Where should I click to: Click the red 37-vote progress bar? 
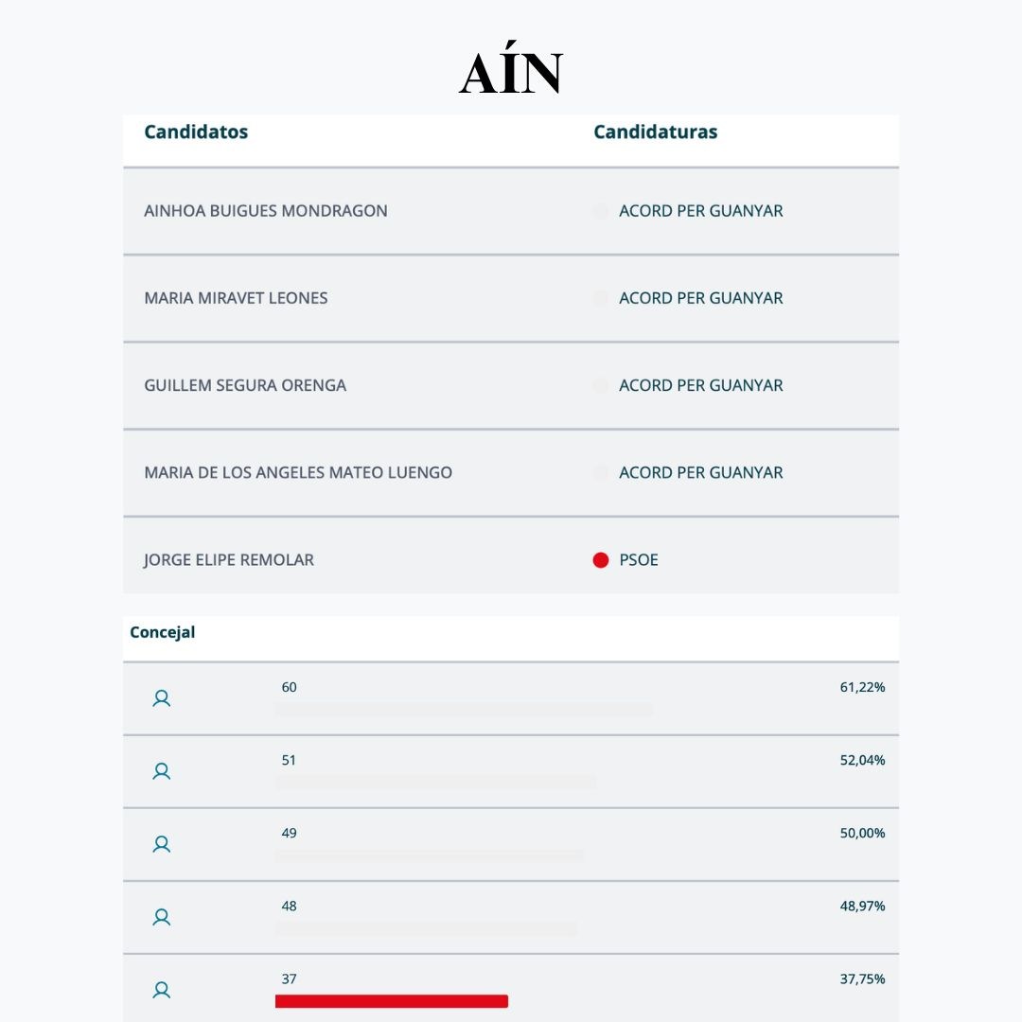[391, 1001]
